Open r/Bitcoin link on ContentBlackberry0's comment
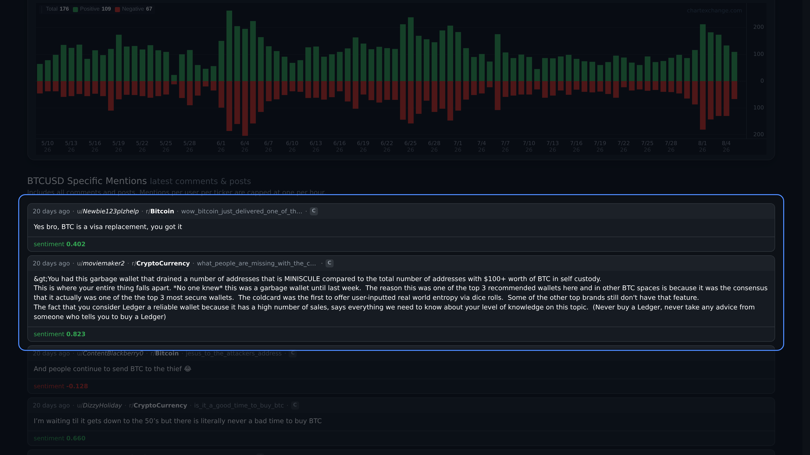The image size is (810, 455). click(165, 353)
